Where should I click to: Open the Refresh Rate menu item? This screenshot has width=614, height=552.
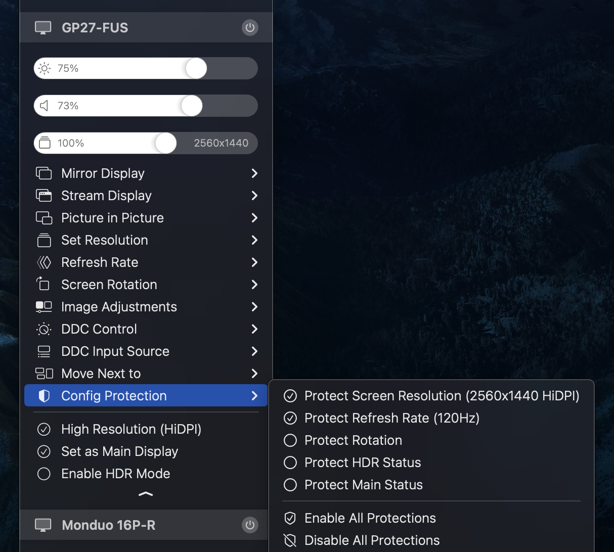click(146, 262)
